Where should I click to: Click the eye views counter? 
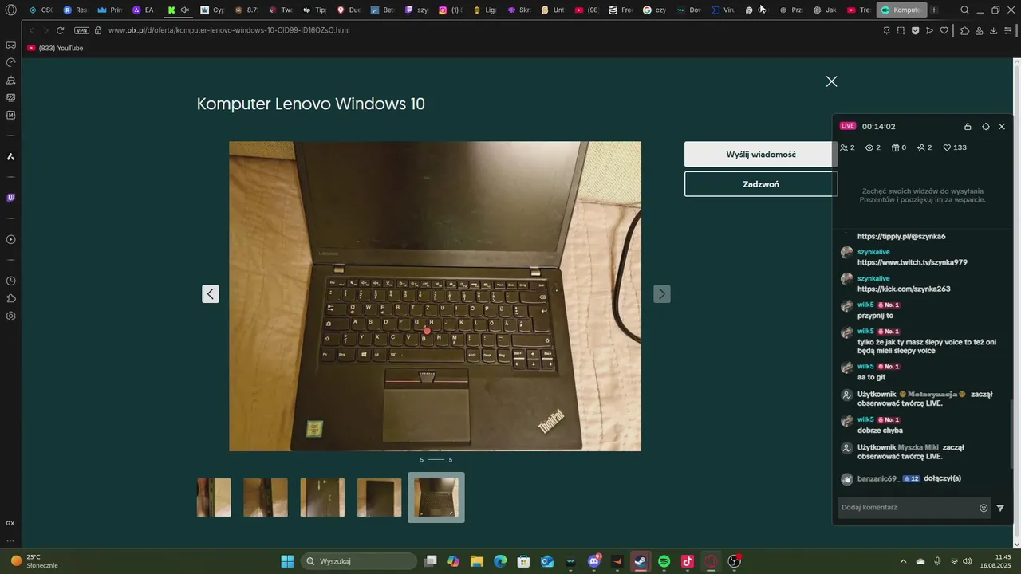coord(873,147)
